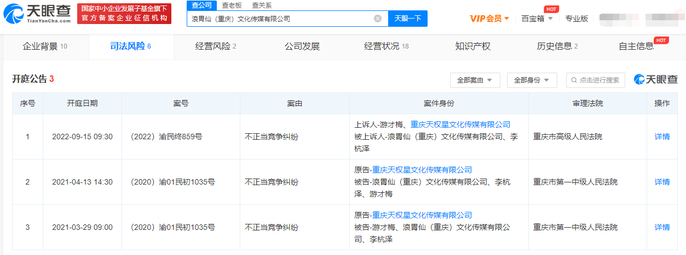View 详情 for case (2022)渝民终859号

pyautogui.click(x=662, y=137)
